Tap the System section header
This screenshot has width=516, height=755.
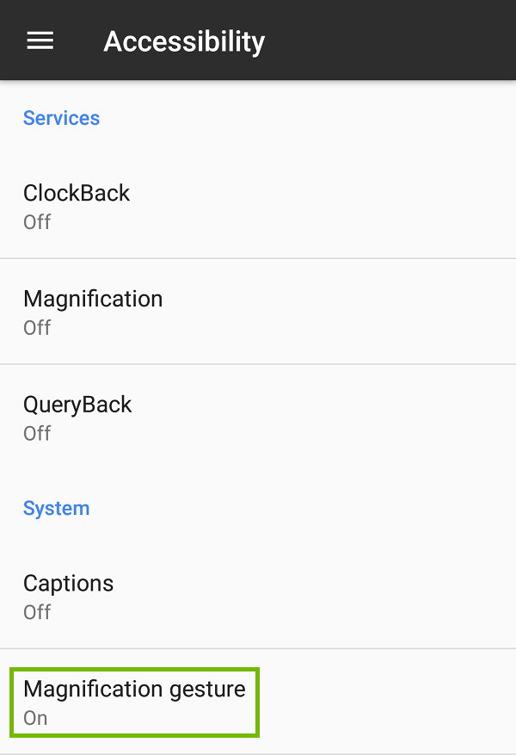pos(56,508)
